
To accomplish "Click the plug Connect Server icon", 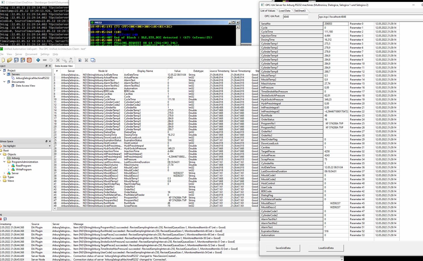I will (x=51, y=60).
